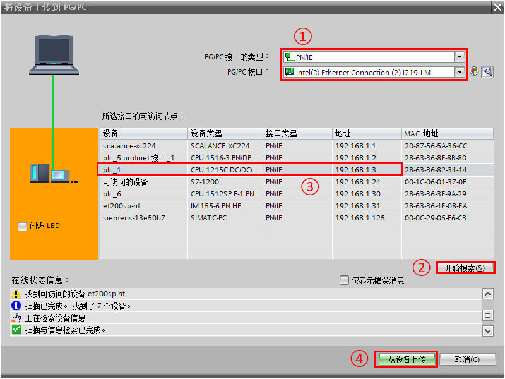Image resolution: width=505 pixels, height=379 pixels.
Task: Open the PG/PC 接口的类型 dropdown
Action: pos(460,57)
